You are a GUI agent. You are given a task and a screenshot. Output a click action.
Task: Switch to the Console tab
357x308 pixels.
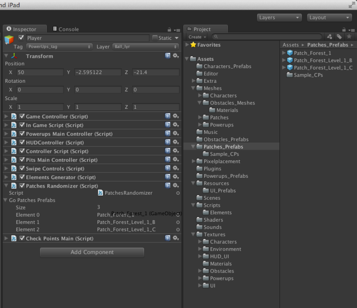click(66, 29)
